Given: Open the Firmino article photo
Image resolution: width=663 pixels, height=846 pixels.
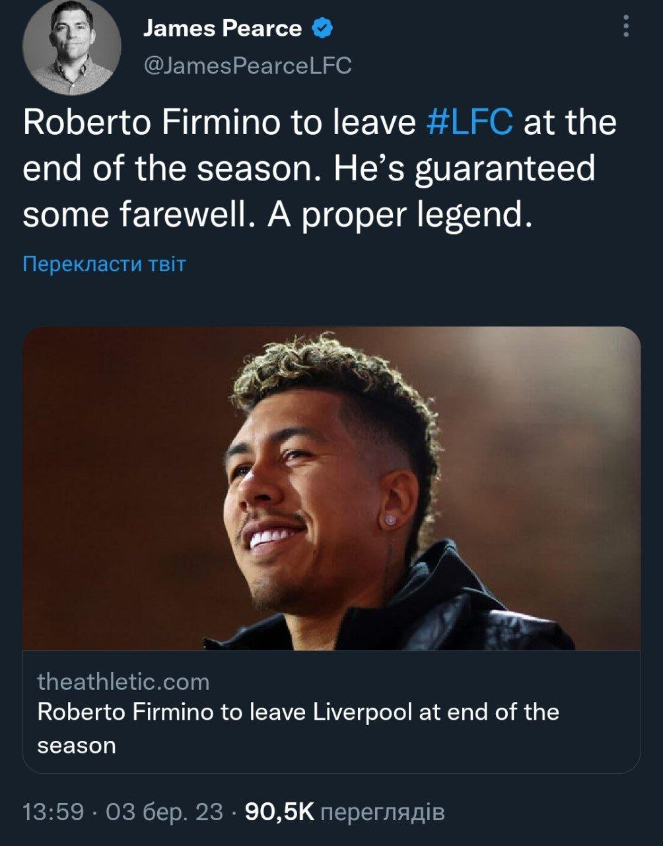Looking at the screenshot, I should 331,488.
